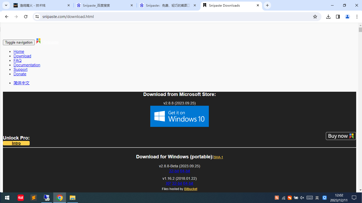Open the Documentation link

point(27,65)
